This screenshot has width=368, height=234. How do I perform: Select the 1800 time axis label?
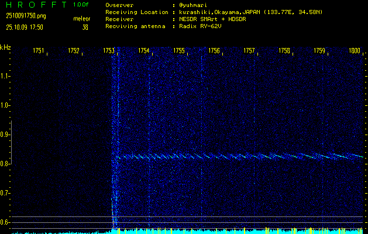tap(354, 51)
